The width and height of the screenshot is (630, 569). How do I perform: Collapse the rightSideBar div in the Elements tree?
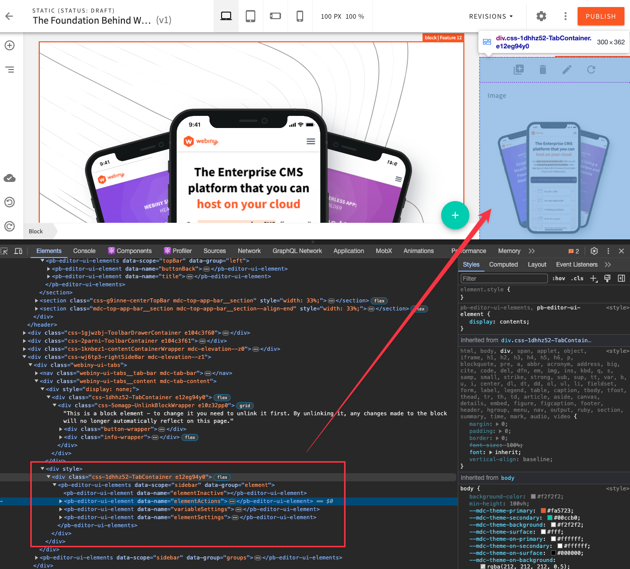pos(24,357)
